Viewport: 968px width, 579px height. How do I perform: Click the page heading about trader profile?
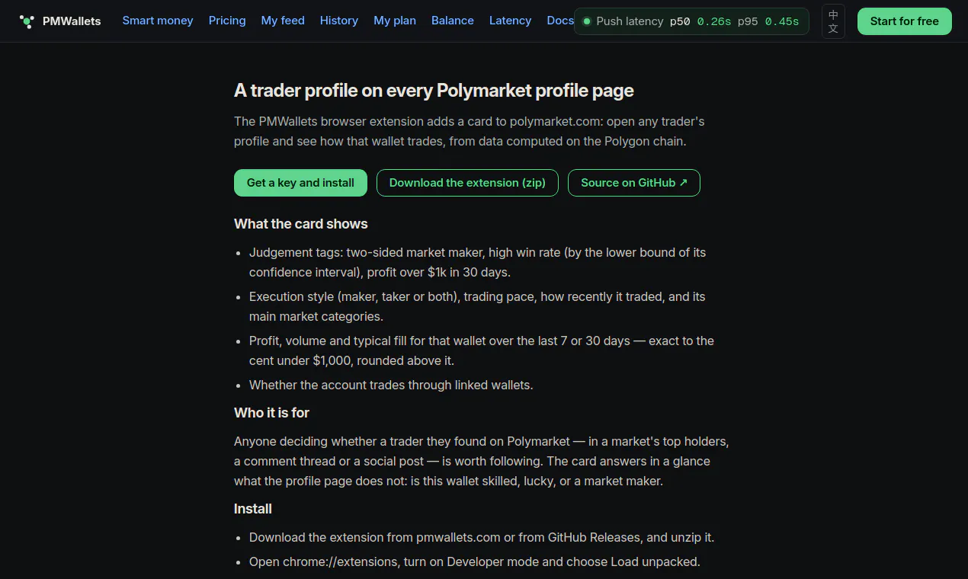point(434,91)
